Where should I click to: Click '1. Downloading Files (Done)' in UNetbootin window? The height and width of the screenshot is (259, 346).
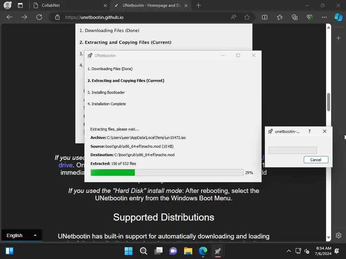[x=110, y=69]
